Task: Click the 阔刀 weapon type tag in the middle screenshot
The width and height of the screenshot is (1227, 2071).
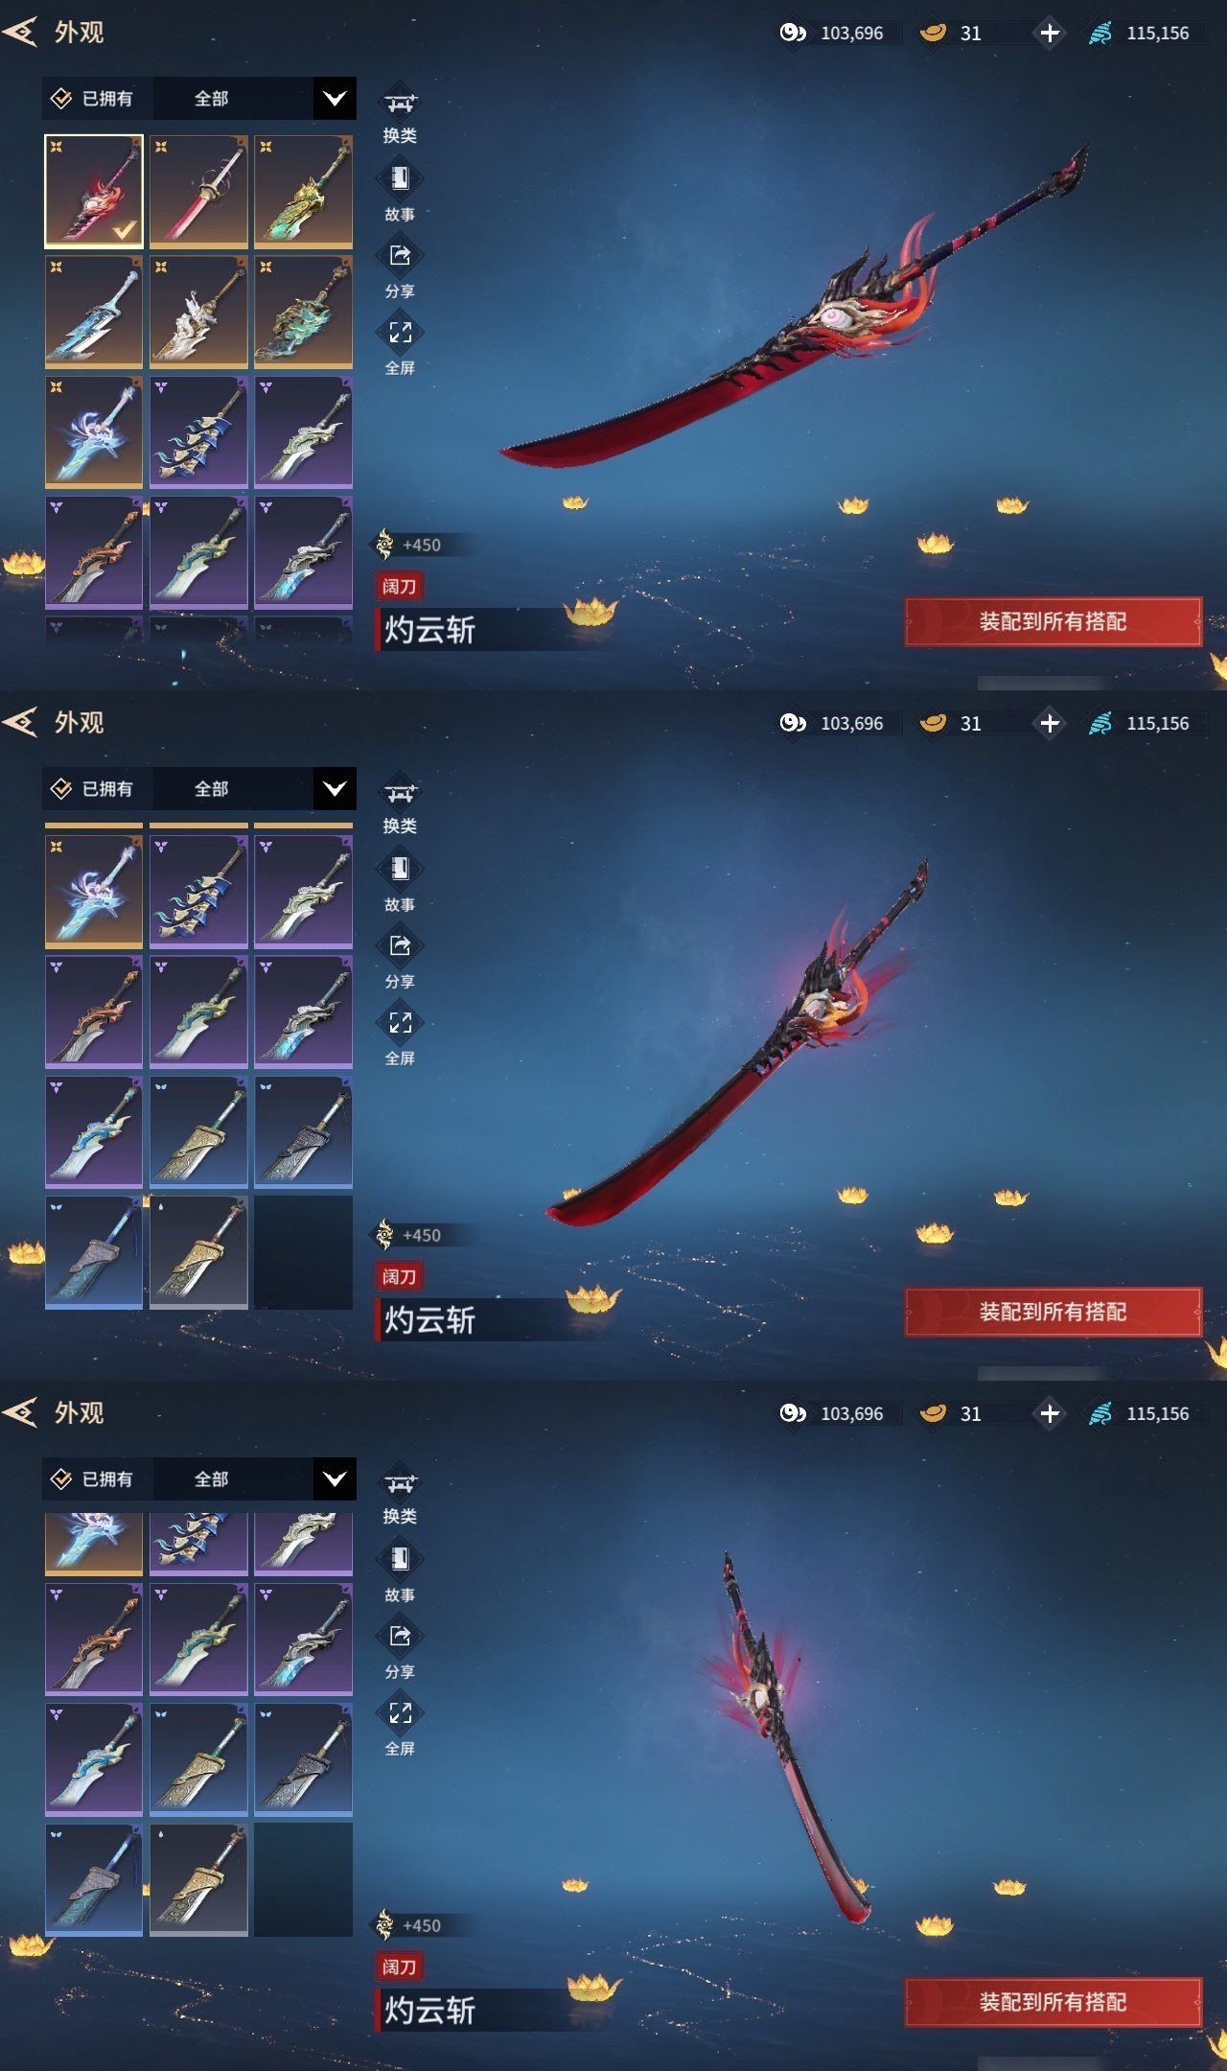Action: (x=399, y=1276)
